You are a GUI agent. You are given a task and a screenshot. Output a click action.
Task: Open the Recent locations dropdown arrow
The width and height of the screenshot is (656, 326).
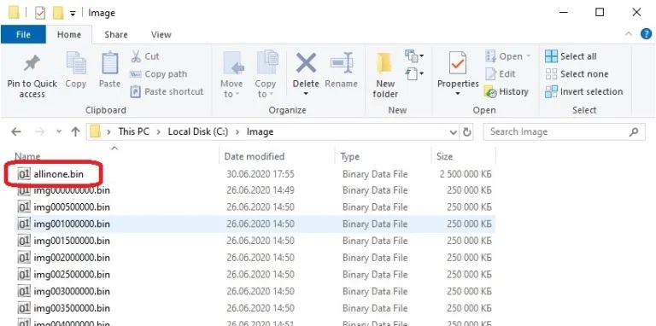59,132
